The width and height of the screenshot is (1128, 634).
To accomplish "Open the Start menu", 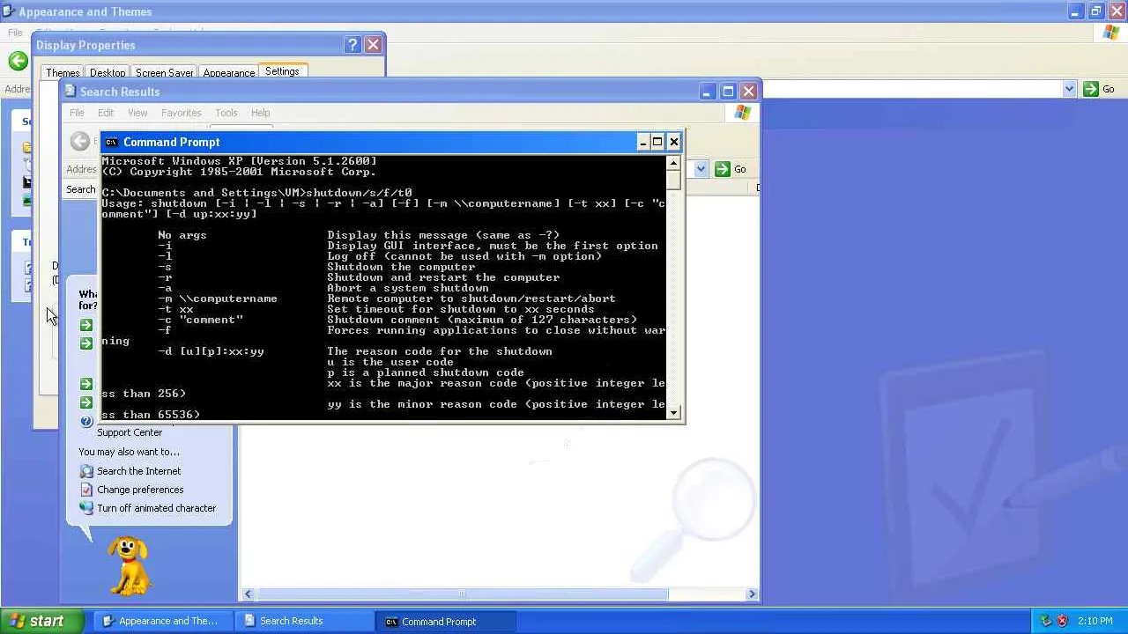I will (x=41, y=621).
